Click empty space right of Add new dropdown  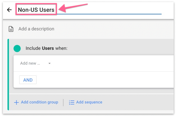click(x=115, y=63)
